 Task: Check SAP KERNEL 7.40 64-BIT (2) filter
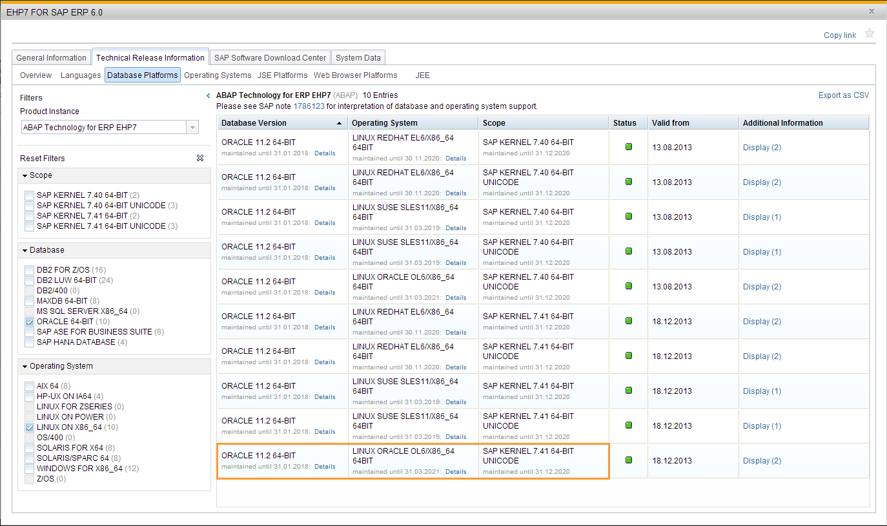coord(29,195)
